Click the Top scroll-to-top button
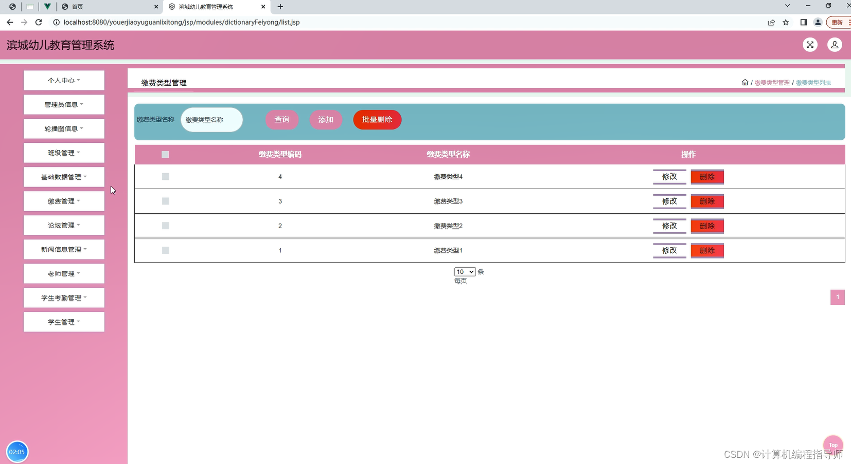The width and height of the screenshot is (851, 464). click(x=833, y=445)
